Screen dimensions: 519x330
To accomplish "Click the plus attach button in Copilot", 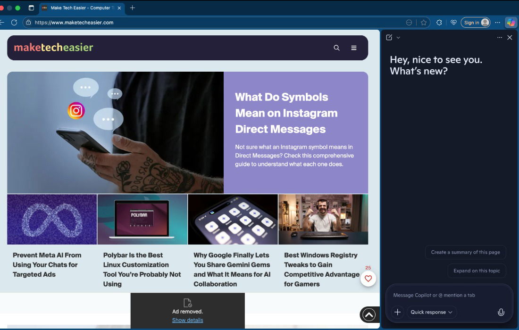I will pos(397,312).
